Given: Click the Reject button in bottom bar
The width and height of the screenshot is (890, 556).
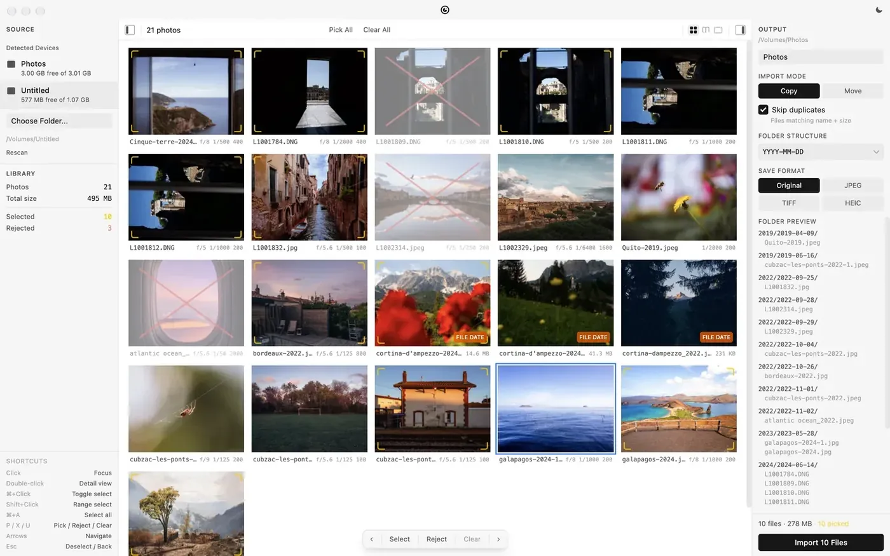Looking at the screenshot, I should pyautogui.click(x=437, y=539).
